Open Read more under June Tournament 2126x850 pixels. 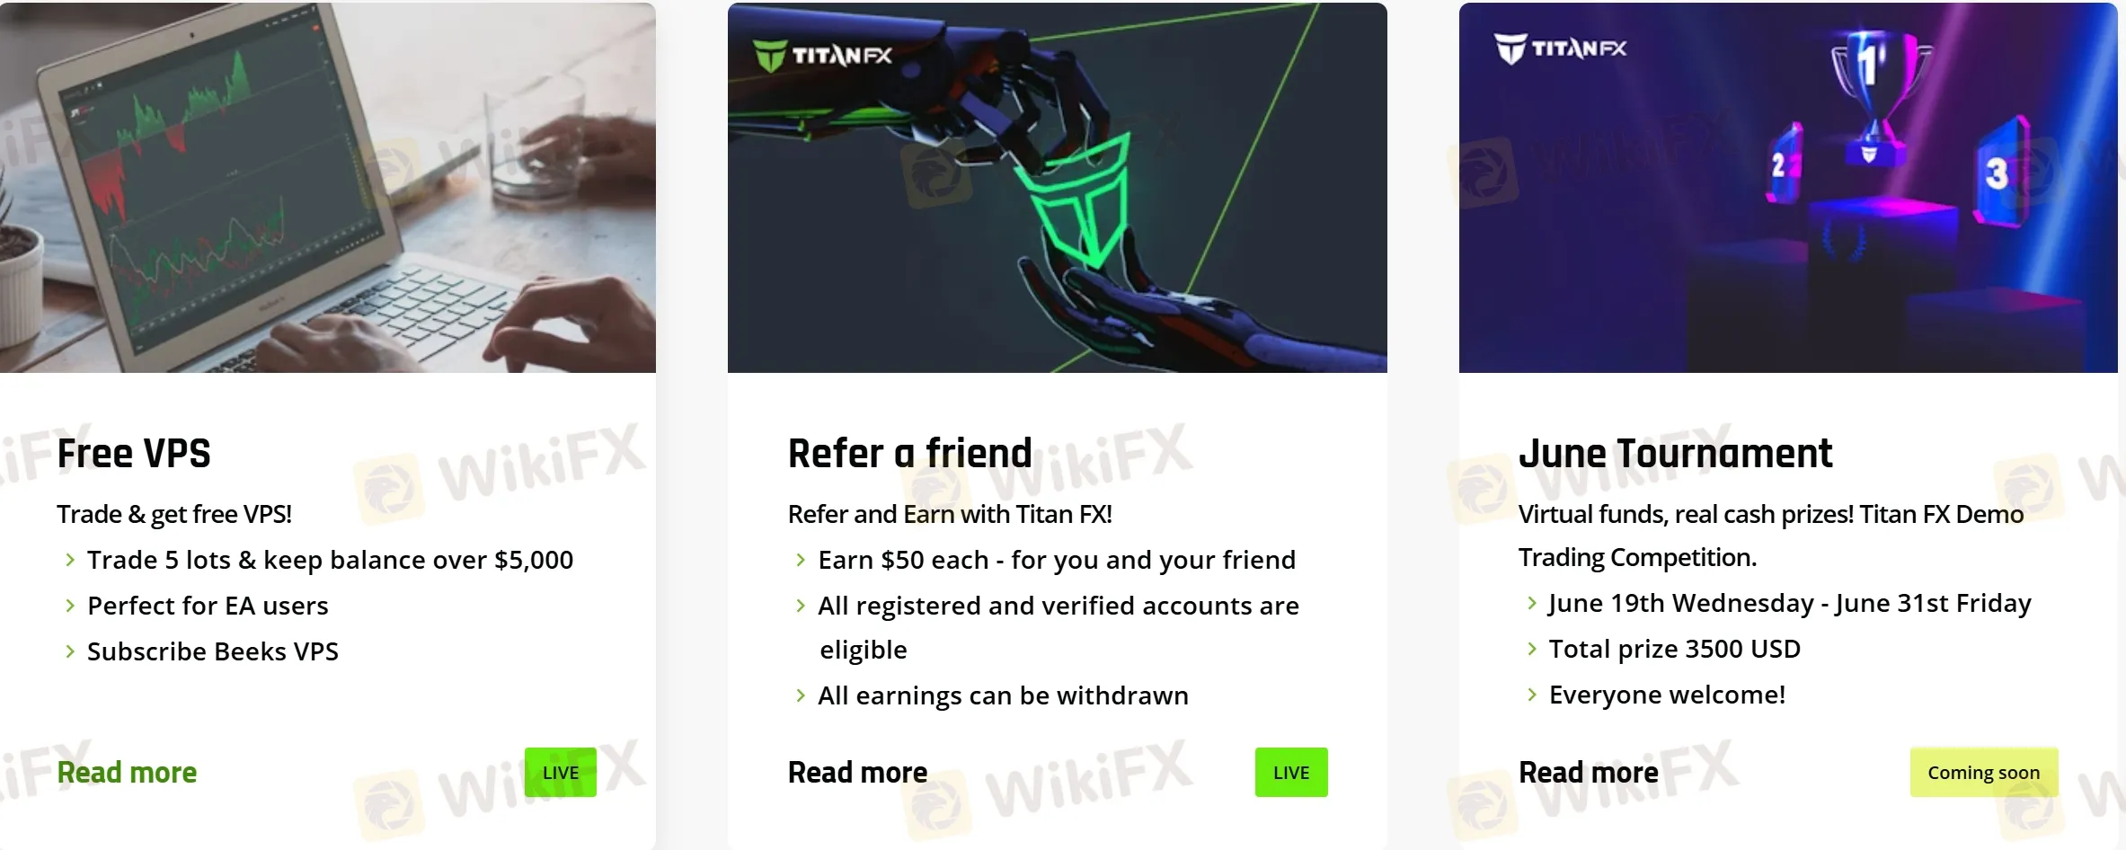[x=1589, y=773]
